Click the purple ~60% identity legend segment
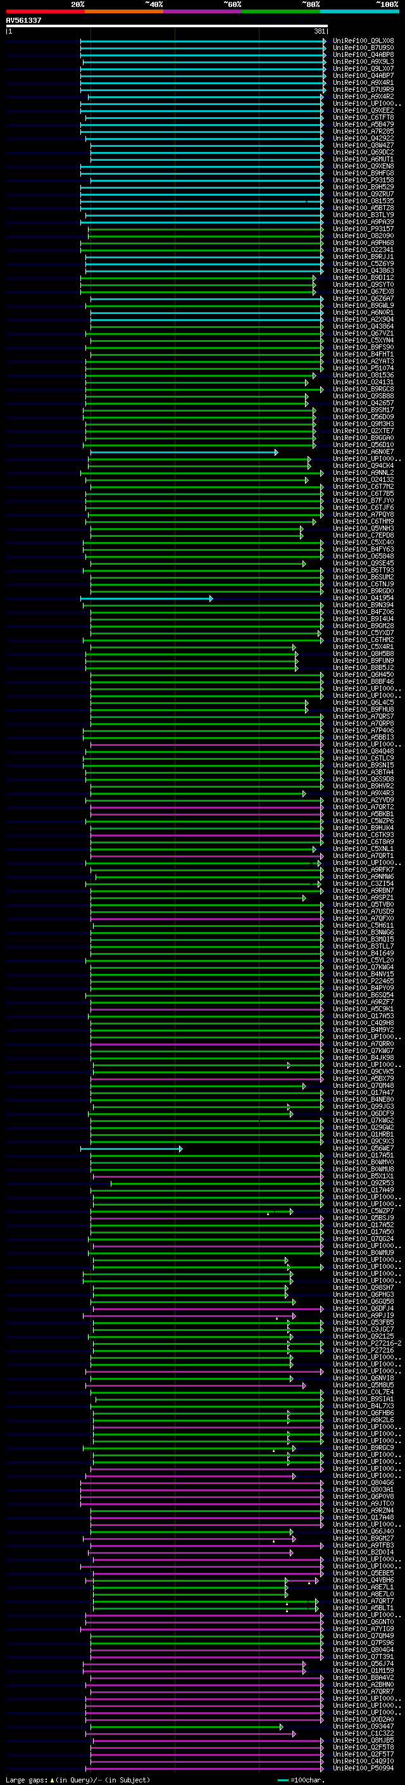 [202, 11]
